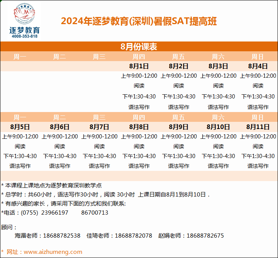Click 语法写作 under 8月4日
The height and width of the screenshot is (258, 278).
pyautogui.click(x=258, y=107)
